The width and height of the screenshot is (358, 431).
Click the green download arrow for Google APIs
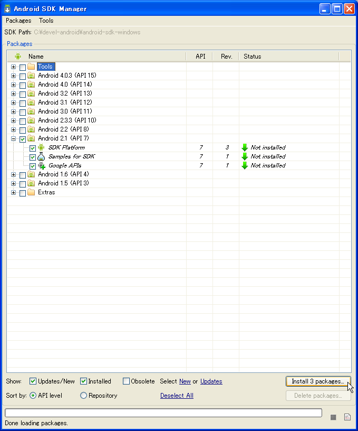click(245, 165)
